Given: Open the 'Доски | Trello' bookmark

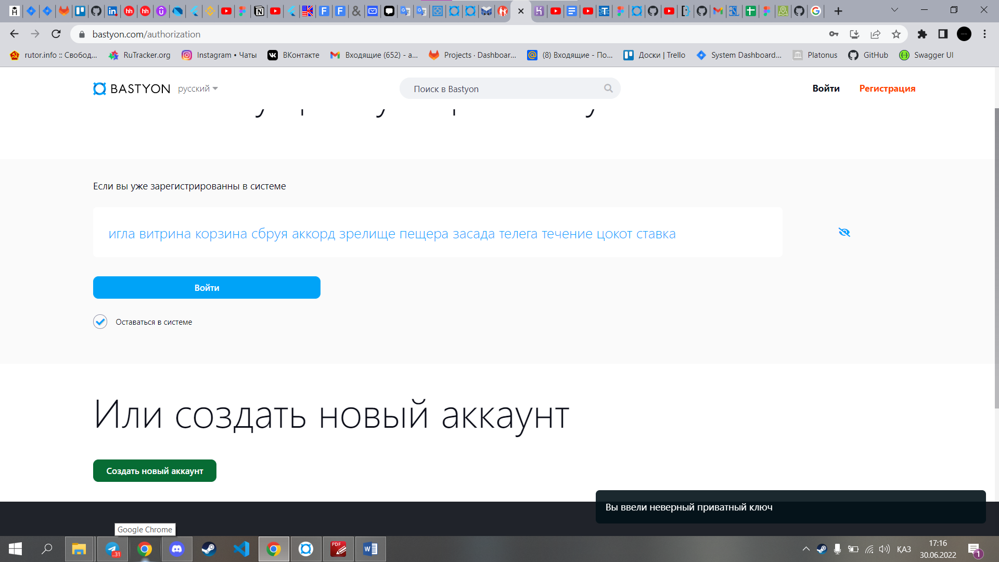Looking at the screenshot, I should [x=654, y=55].
